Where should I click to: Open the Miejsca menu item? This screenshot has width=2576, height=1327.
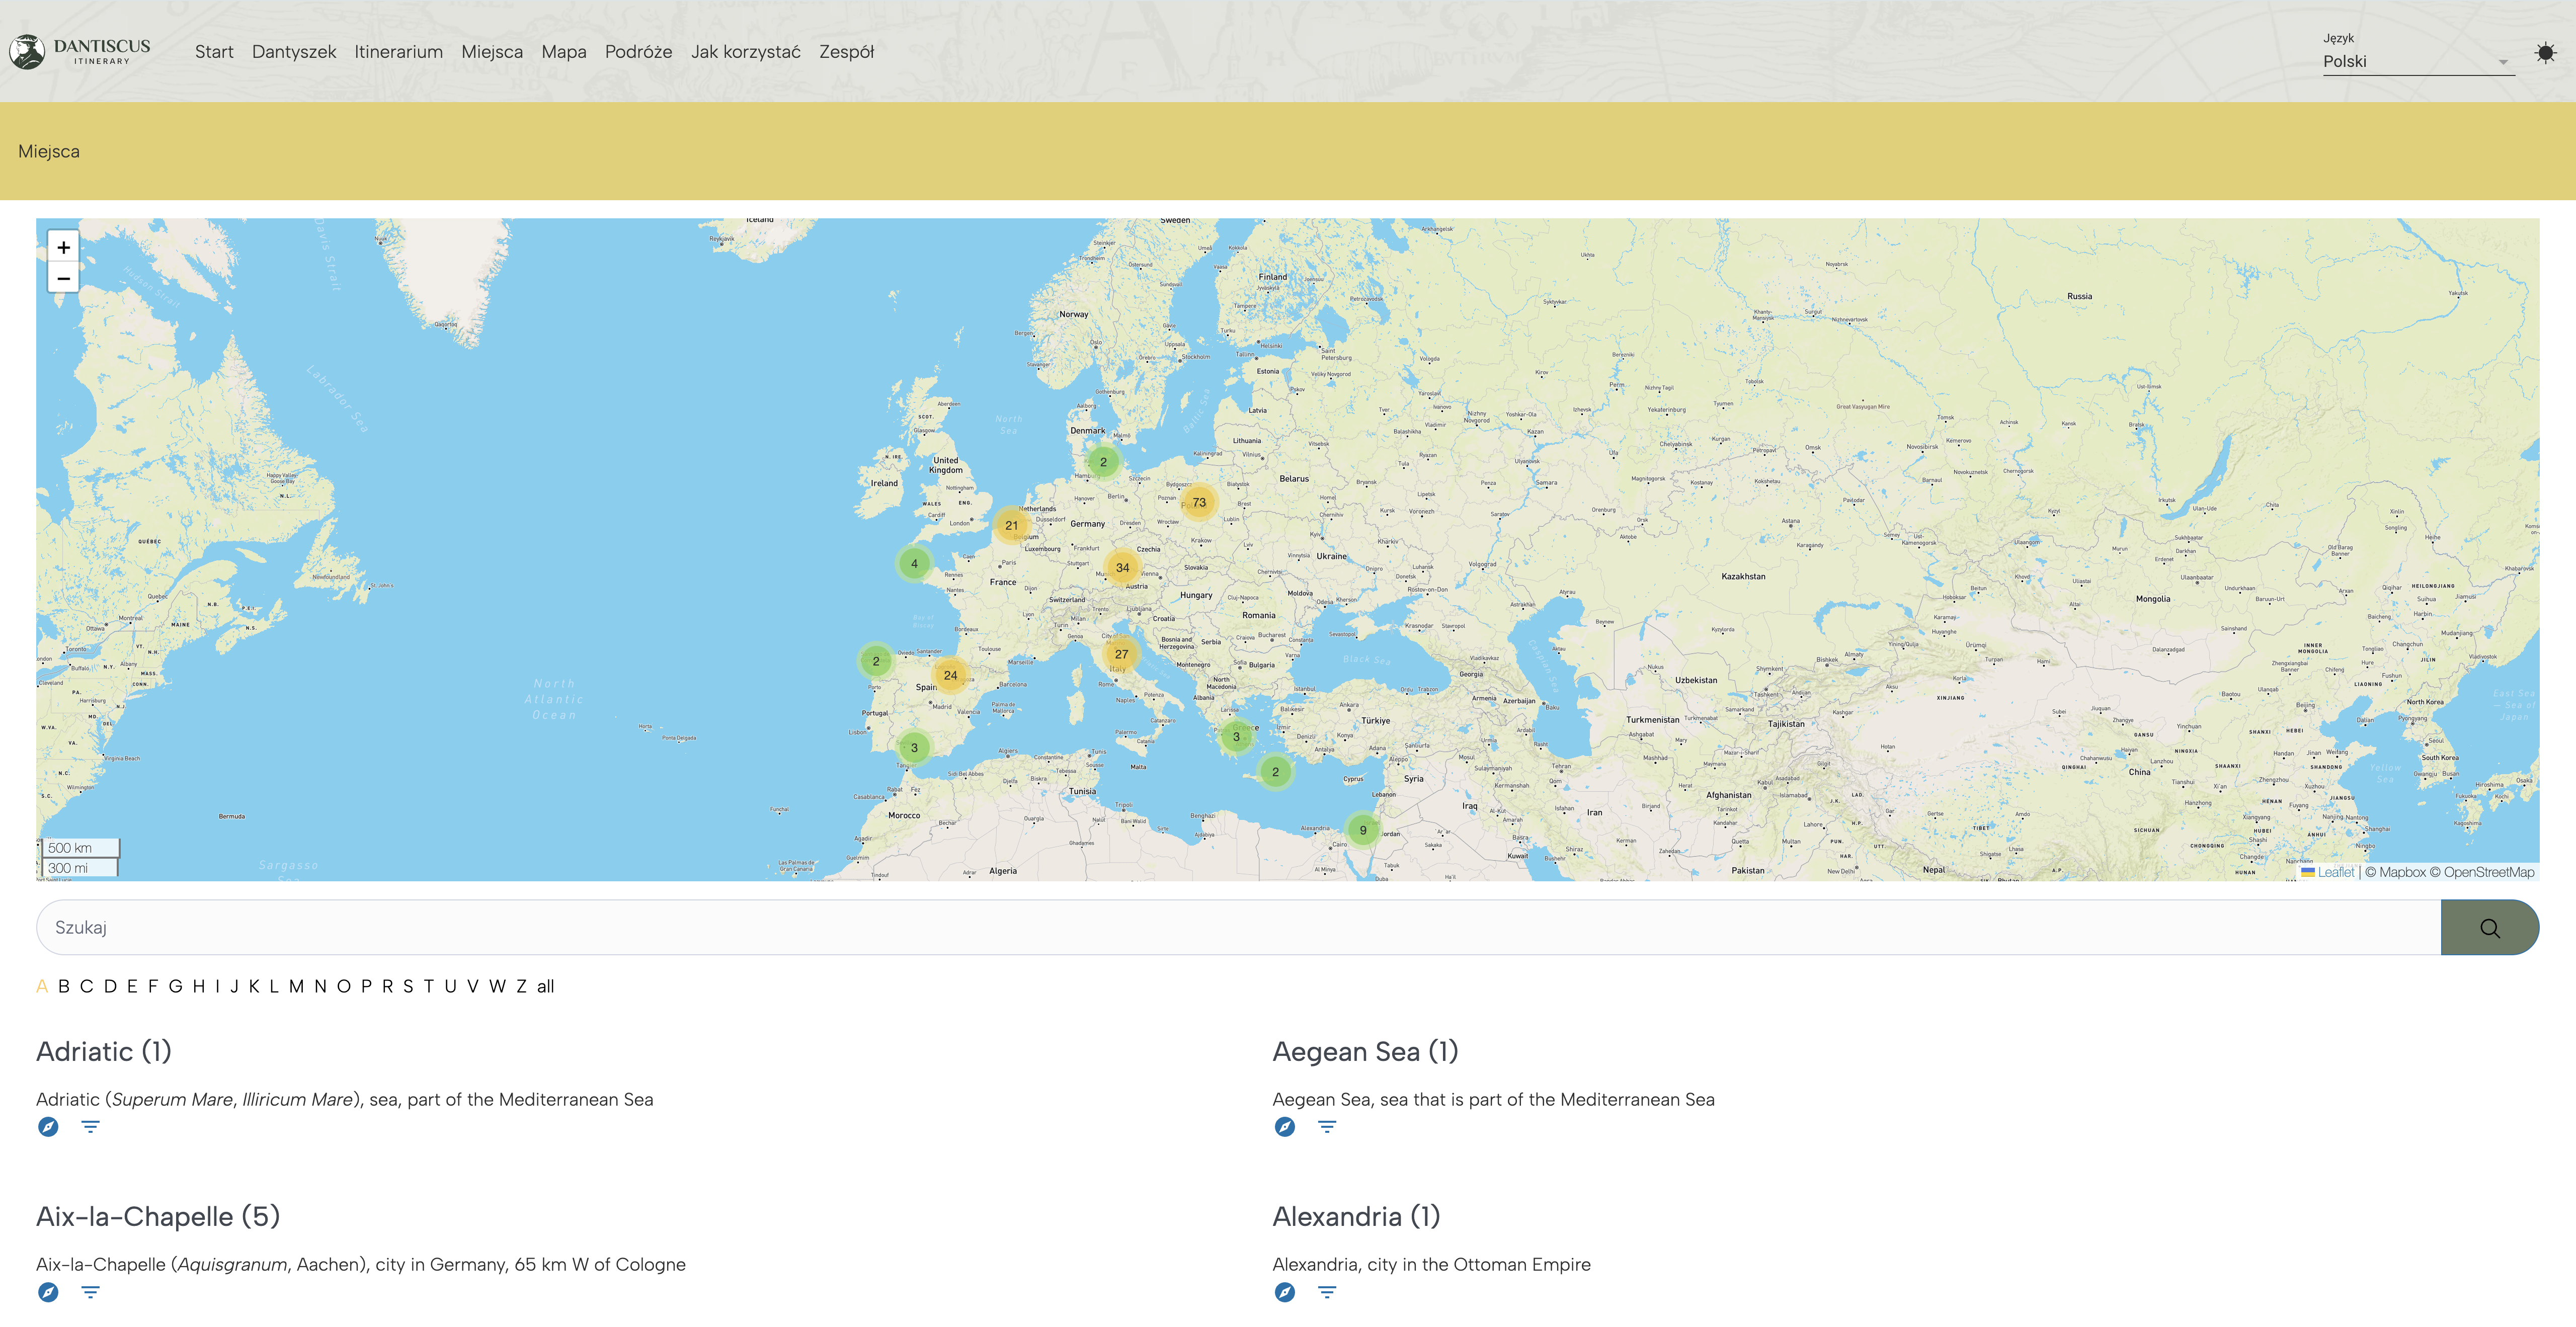[492, 52]
